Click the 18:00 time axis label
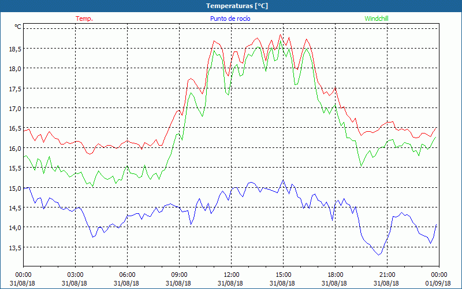The height and width of the screenshot is (289, 462). [x=335, y=275]
